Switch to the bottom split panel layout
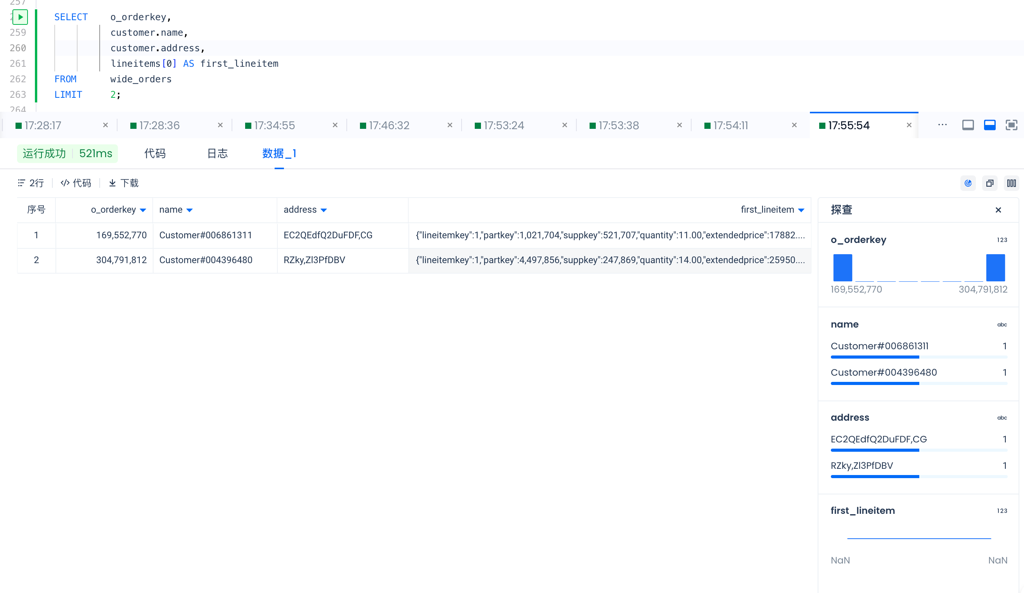1024x593 pixels. point(989,125)
